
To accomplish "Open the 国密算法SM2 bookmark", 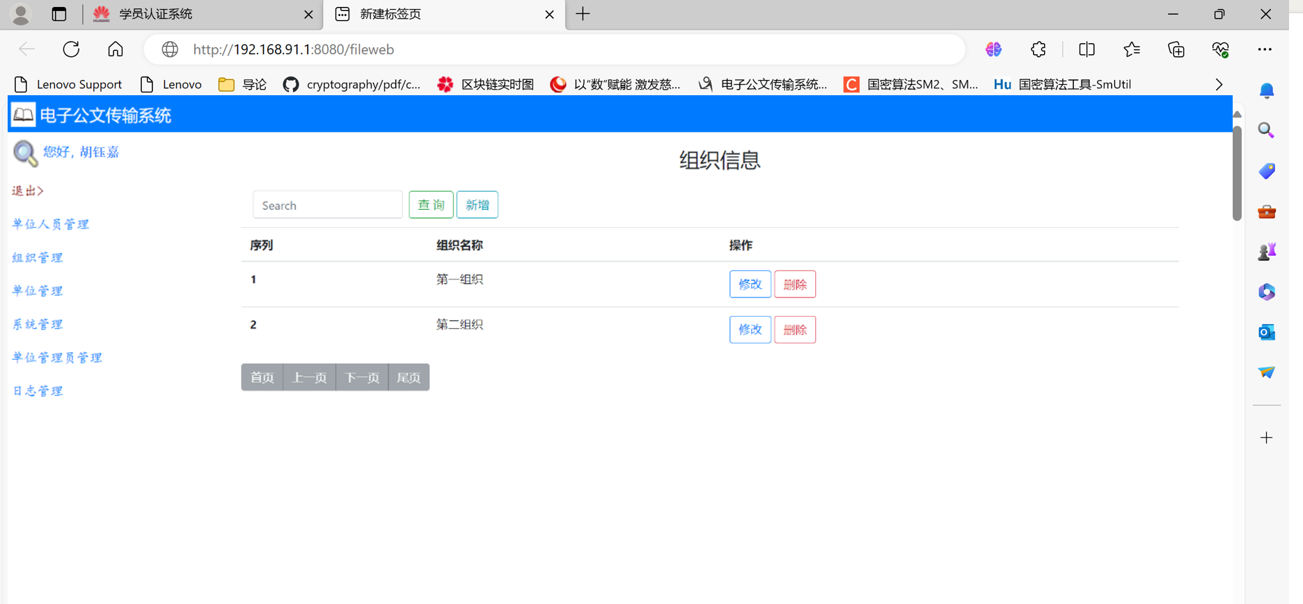I will [x=911, y=84].
